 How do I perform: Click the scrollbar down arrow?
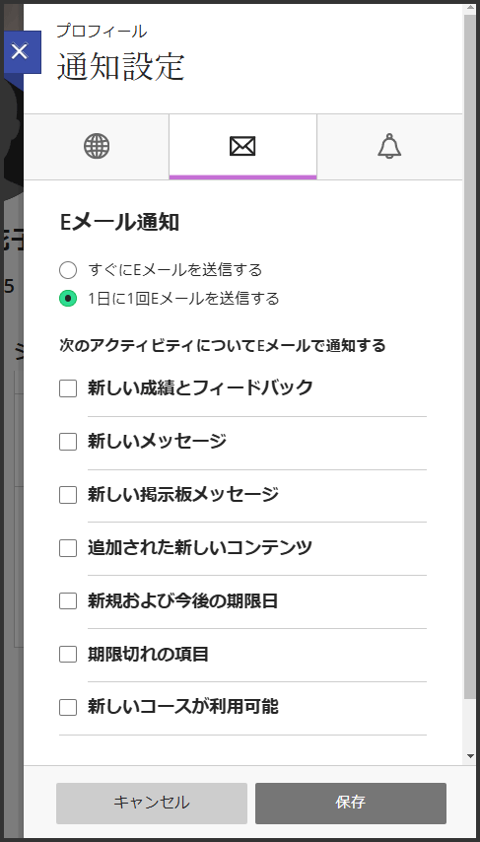point(469,757)
